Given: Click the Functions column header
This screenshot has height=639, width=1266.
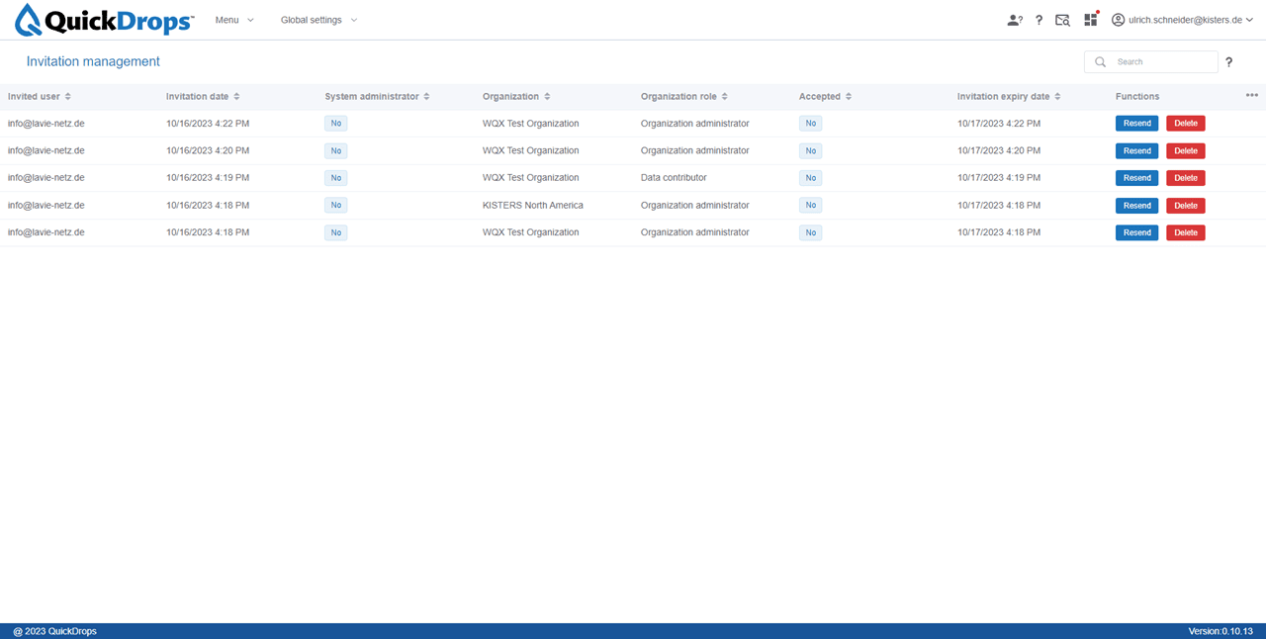Looking at the screenshot, I should [1137, 97].
